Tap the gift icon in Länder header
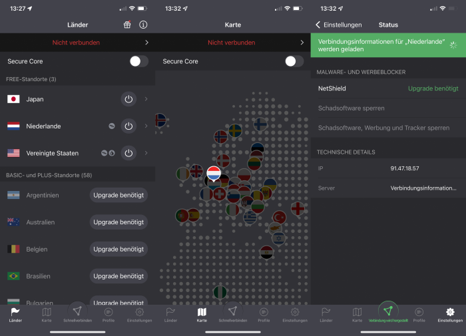The width and height of the screenshot is (466, 336). (x=128, y=25)
